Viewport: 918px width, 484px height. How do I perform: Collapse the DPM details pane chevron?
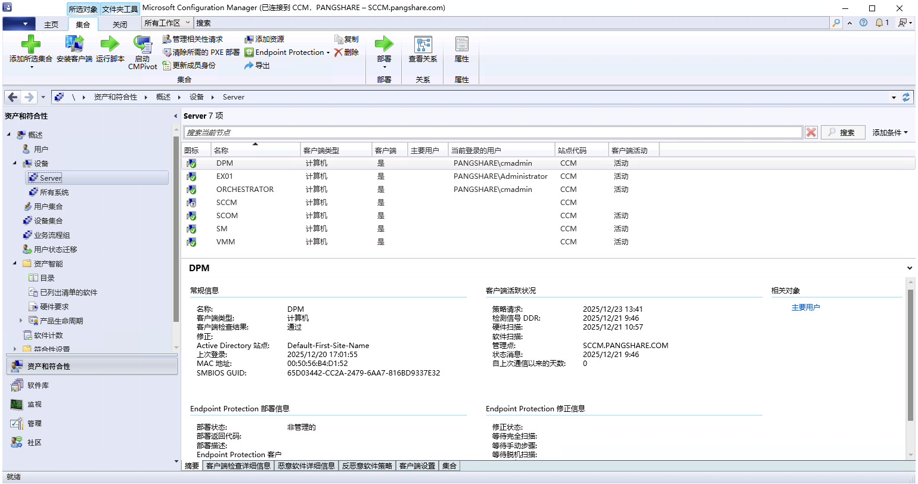click(x=910, y=269)
